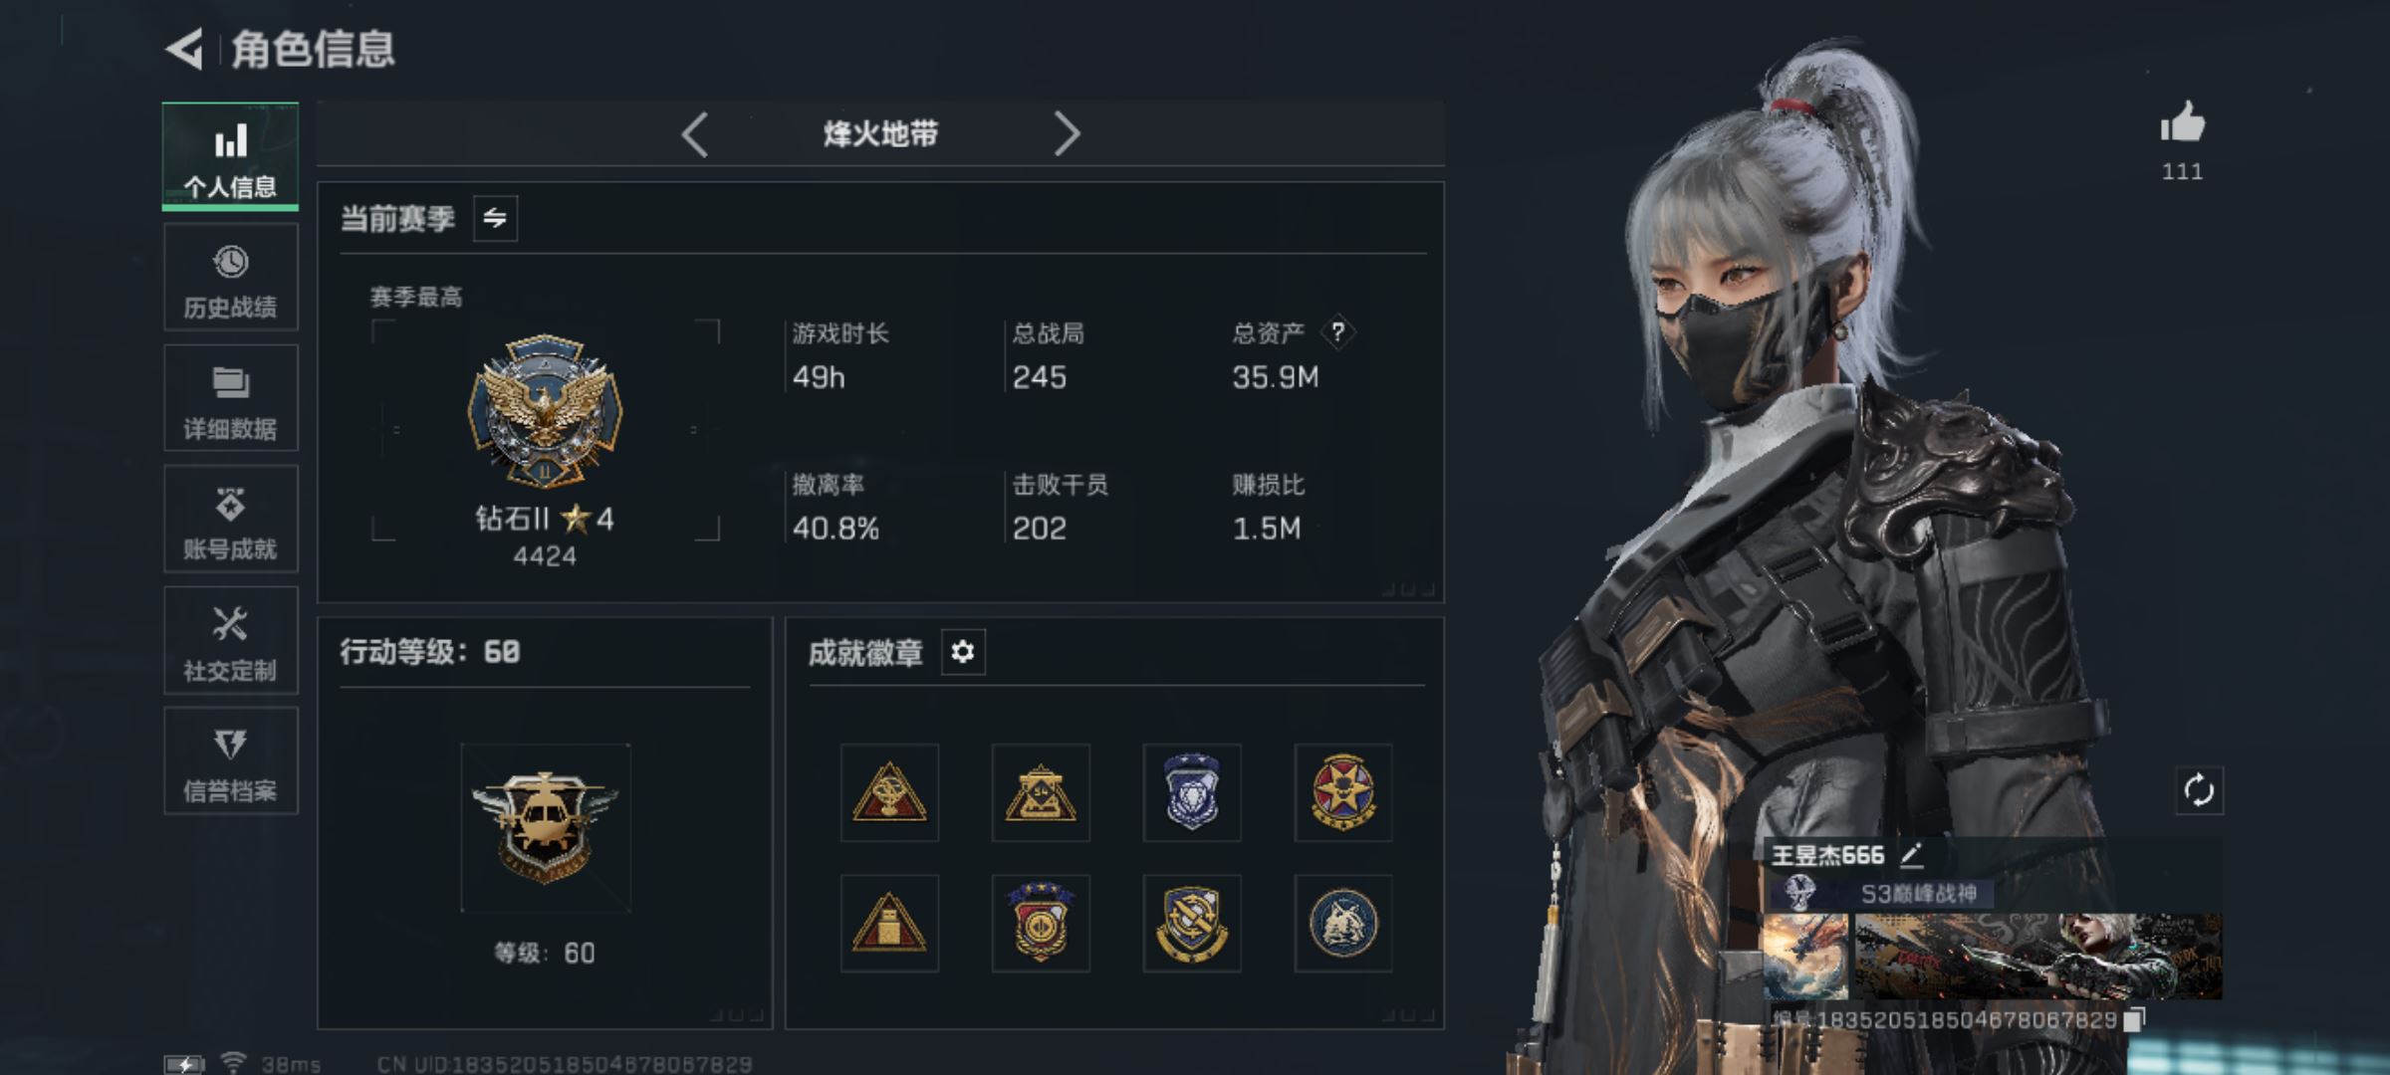Click the level 60 helicopter emblem
Viewport: 2390px width, 1075px height.
(545, 827)
